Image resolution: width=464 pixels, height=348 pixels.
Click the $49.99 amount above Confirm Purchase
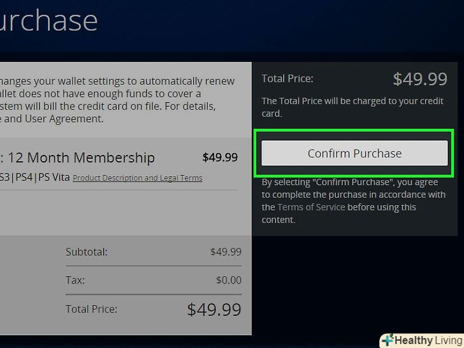click(x=420, y=79)
